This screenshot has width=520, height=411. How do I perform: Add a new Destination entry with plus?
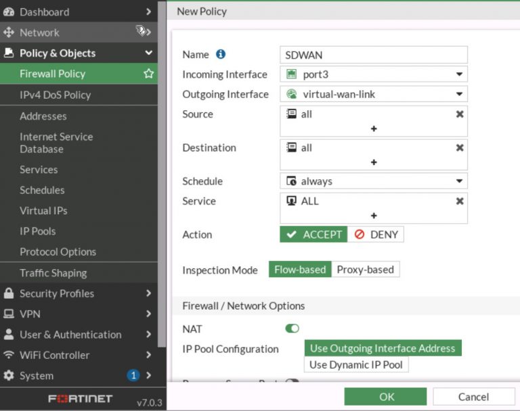tap(373, 162)
